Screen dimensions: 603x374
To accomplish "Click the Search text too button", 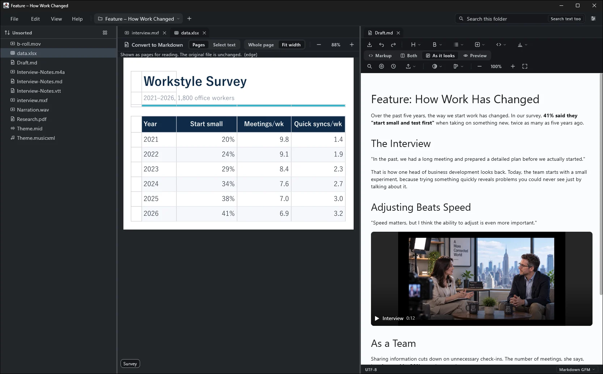I will pos(565,19).
